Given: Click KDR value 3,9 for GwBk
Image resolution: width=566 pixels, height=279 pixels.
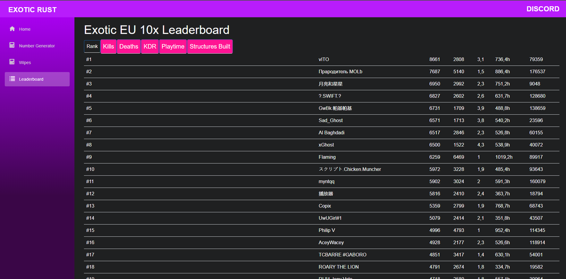Looking at the screenshot, I should [x=481, y=109].
